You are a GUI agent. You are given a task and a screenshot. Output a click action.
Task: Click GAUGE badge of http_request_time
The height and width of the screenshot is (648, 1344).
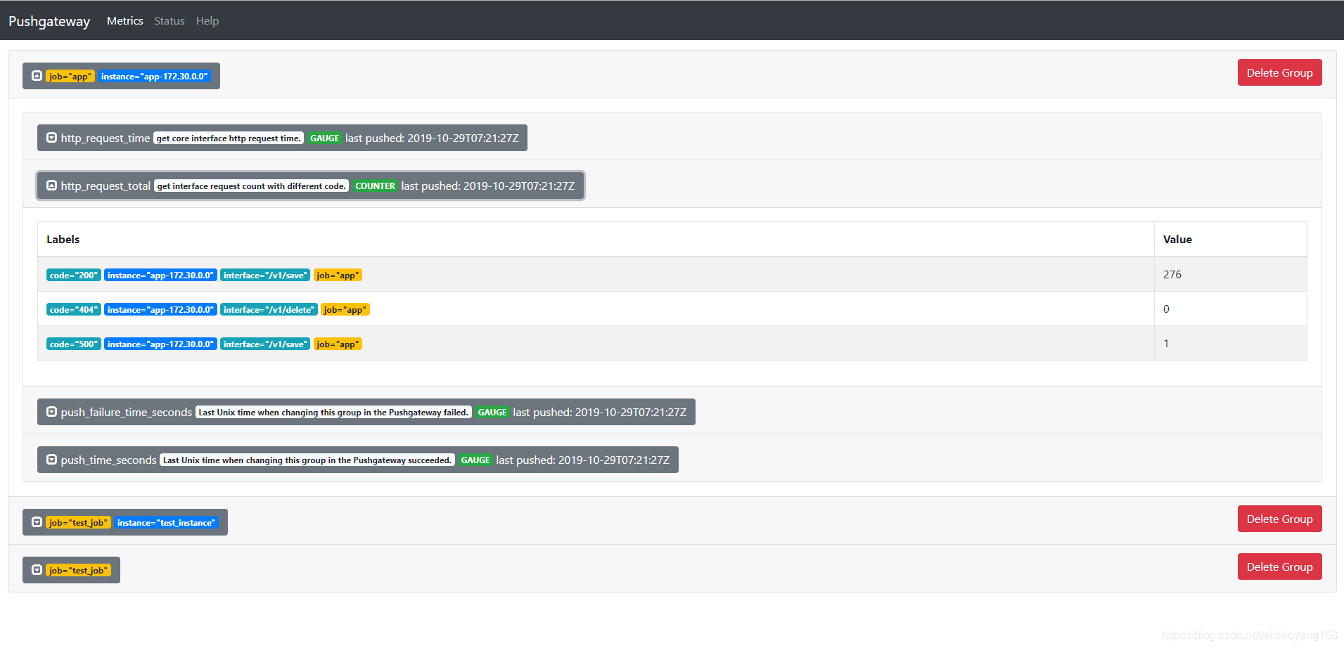point(324,138)
